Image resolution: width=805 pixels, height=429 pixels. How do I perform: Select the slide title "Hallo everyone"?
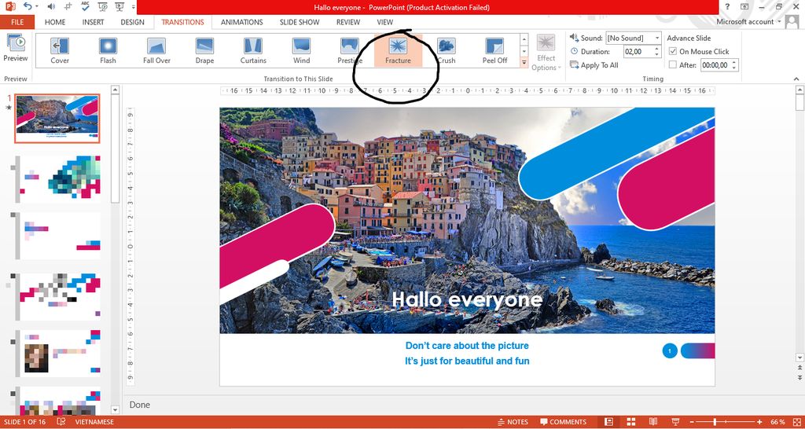coord(467,299)
